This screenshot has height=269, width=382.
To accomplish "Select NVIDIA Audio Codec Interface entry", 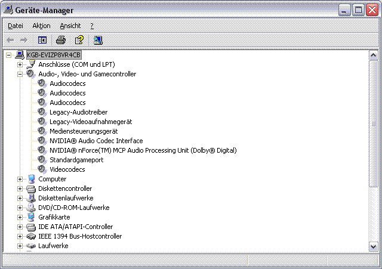I will click(96, 141).
